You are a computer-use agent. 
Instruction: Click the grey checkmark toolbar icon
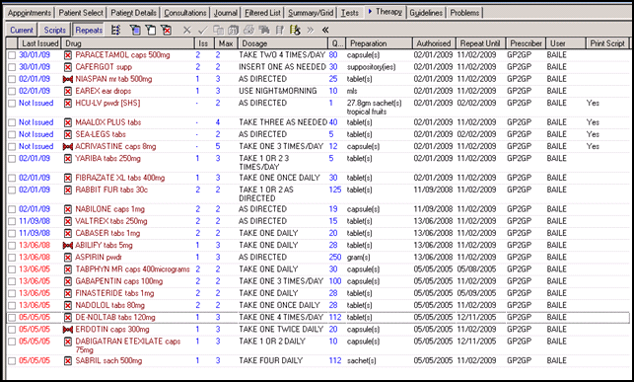coord(202,30)
